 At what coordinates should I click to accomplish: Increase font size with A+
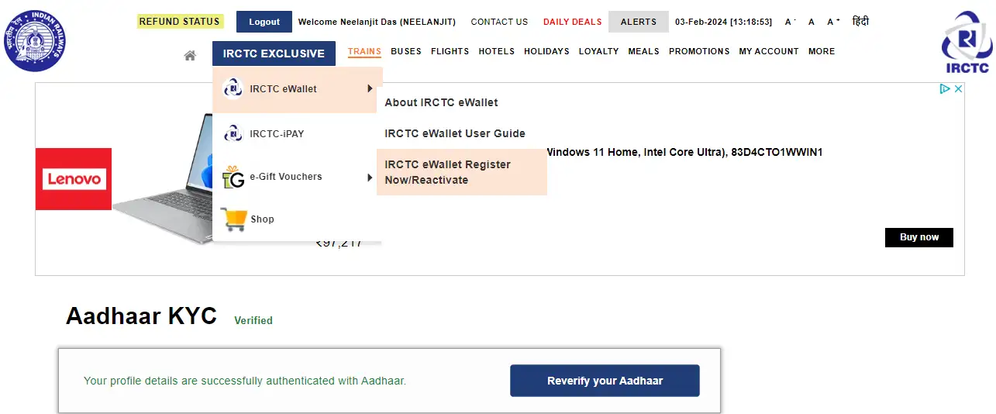tap(833, 22)
